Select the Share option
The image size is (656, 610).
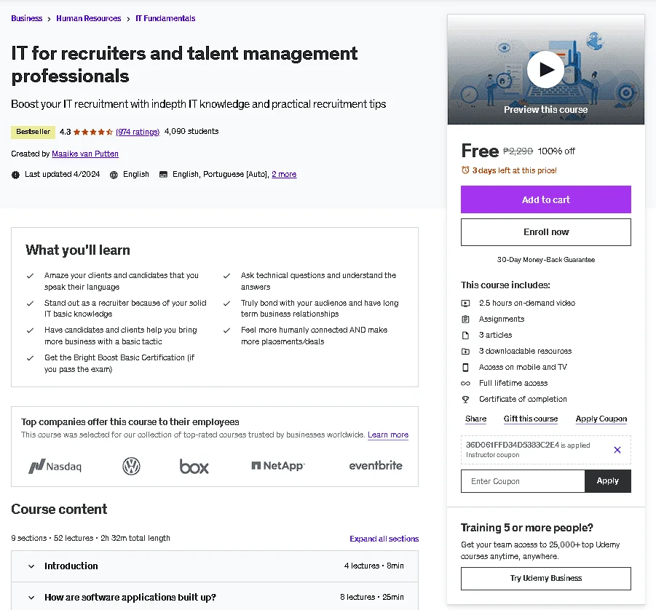pos(475,419)
